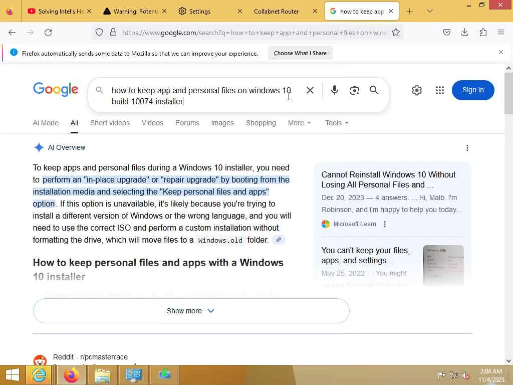
Task: Open Cannot Reinstall Windows 10 result
Action: [x=388, y=179]
